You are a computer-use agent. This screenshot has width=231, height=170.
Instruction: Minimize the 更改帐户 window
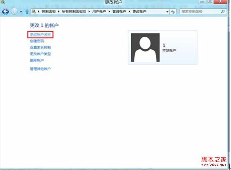[203, 1]
